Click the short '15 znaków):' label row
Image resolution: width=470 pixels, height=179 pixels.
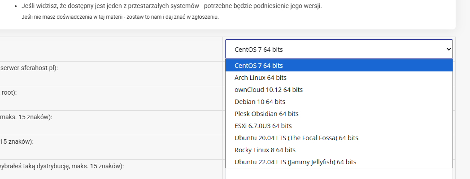coord(17,142)
